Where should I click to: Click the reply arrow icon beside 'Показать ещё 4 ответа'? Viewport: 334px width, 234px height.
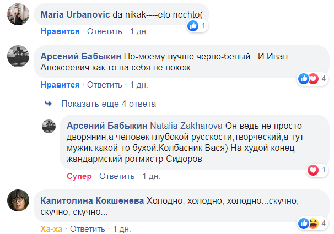pos(48,103)
